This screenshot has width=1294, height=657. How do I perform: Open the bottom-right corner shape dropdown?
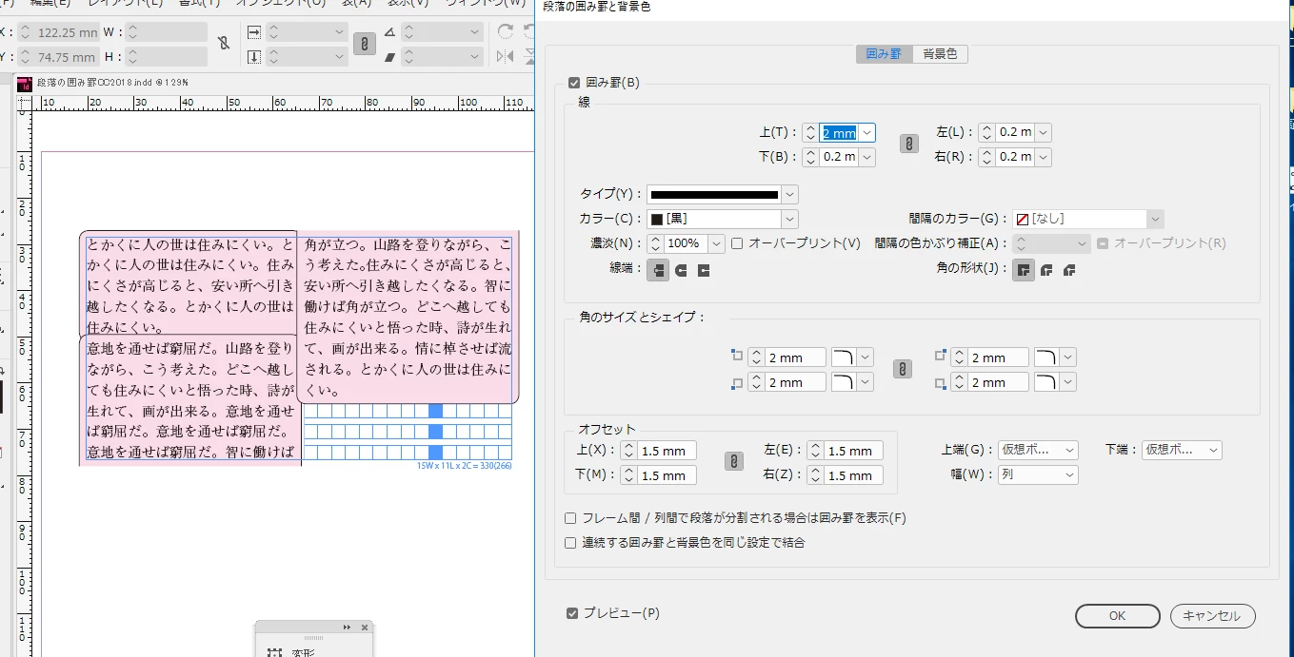coord(1068,382)
